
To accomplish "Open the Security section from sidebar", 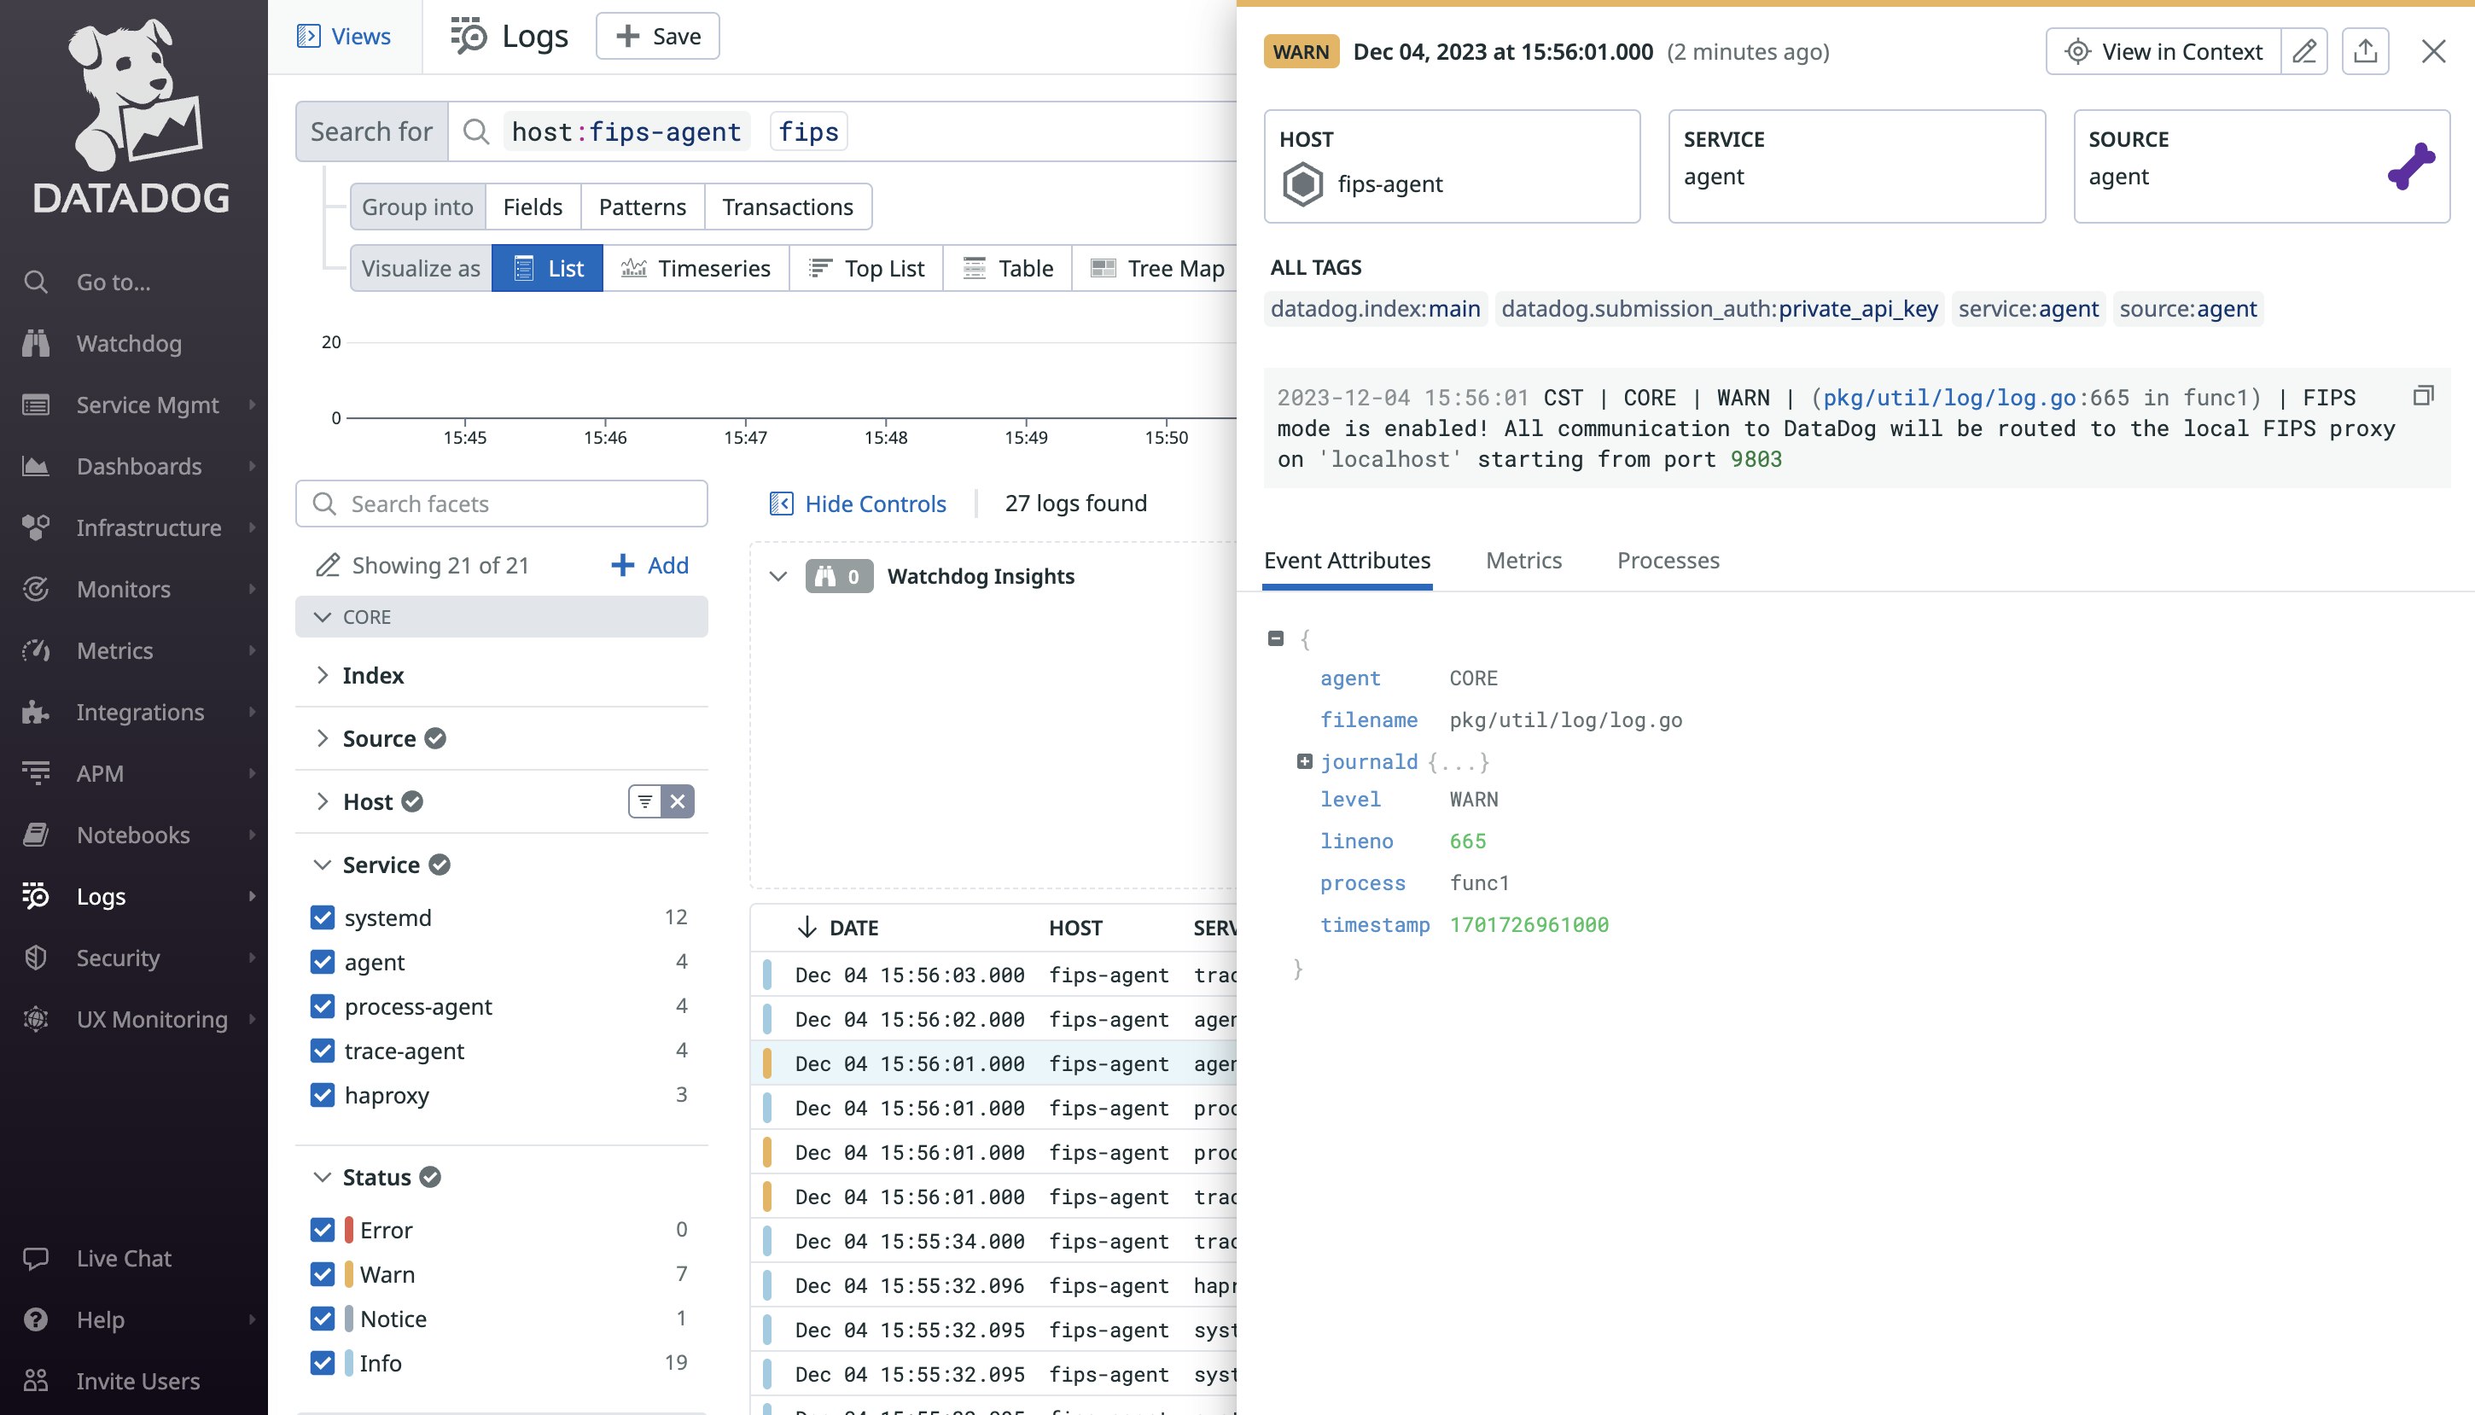I will (x=117, y=958).
